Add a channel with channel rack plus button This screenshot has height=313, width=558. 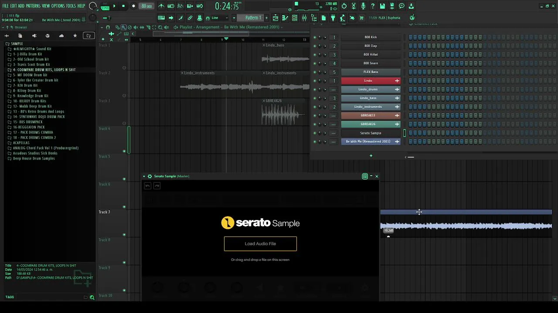tap(371, 156)
